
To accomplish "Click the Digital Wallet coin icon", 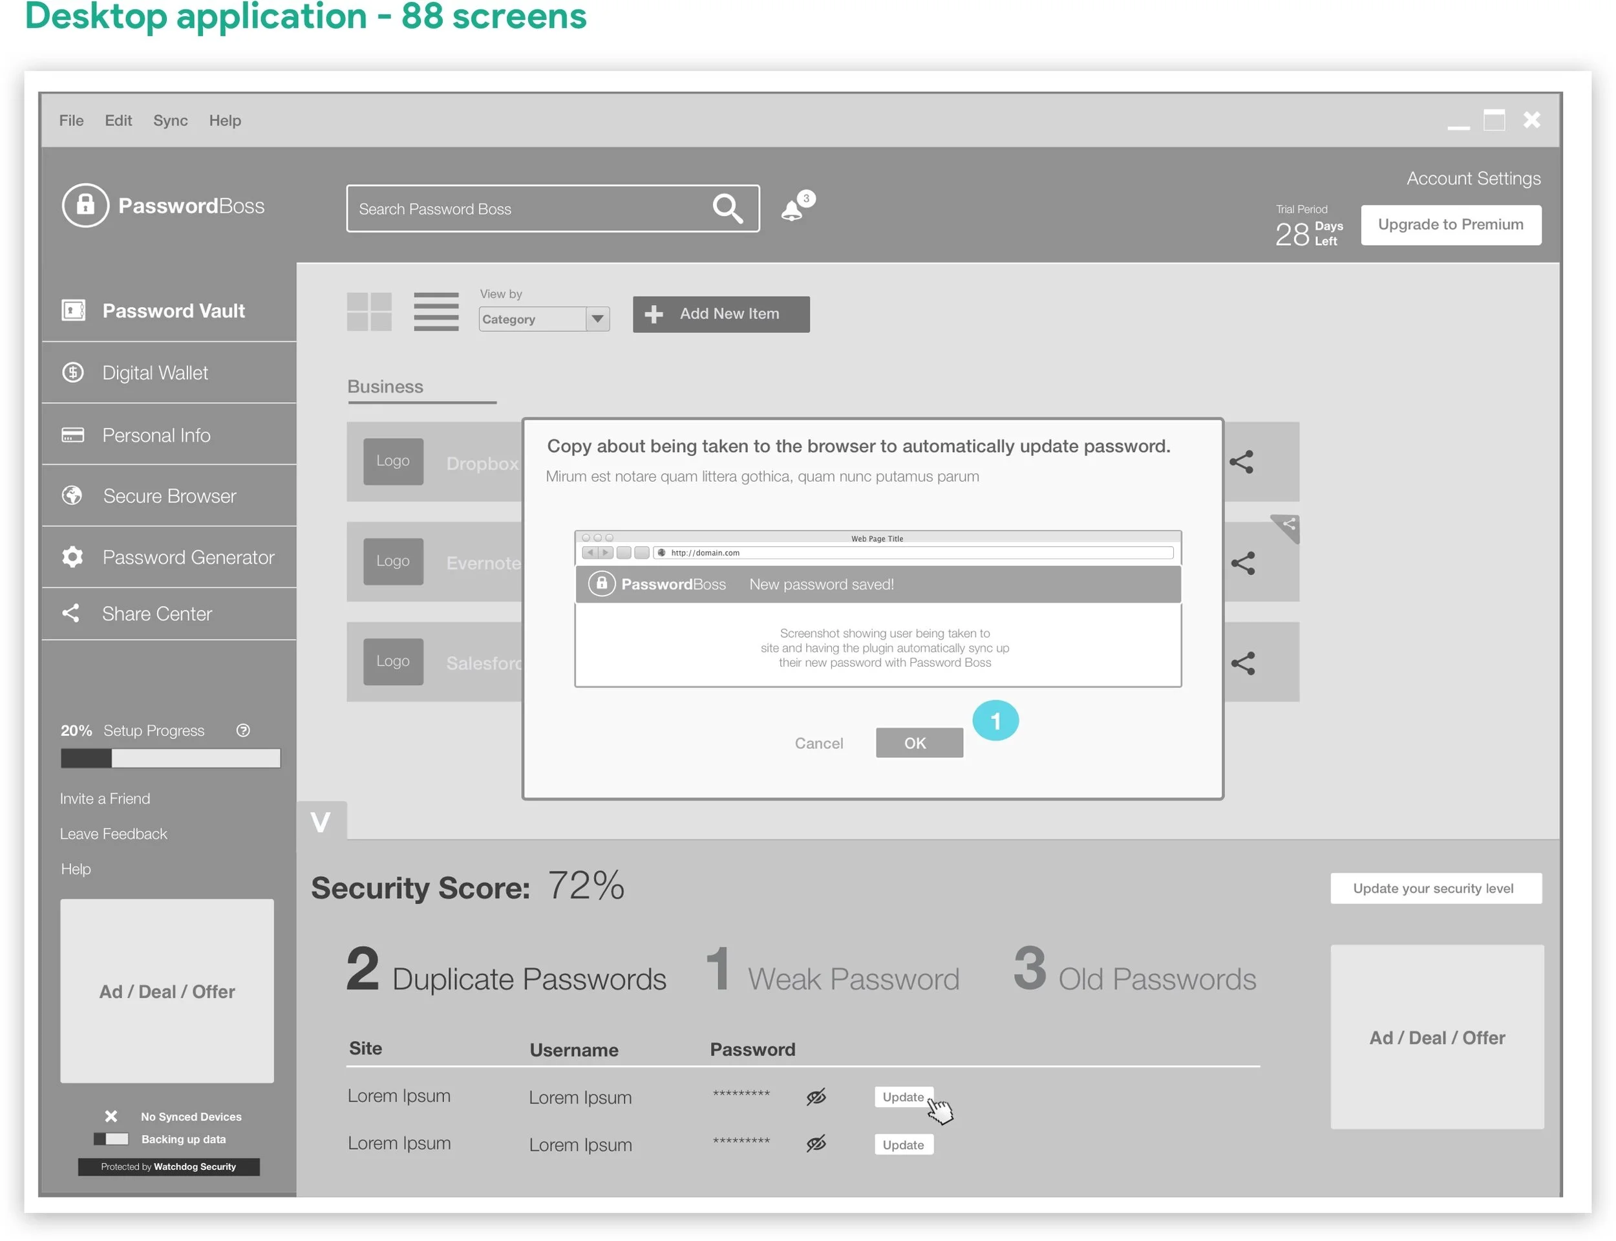I will 72,372.
